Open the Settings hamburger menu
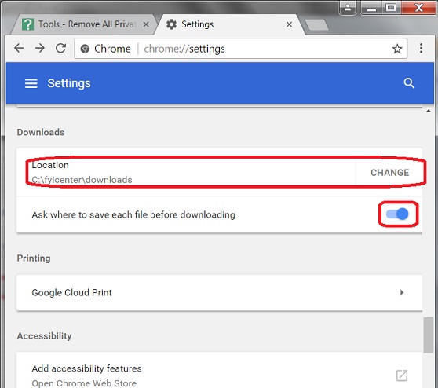 (x=31, y=83)
